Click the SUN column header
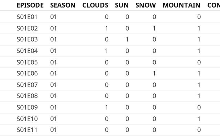This screenshot has height=137, width=220. [x=122, y=5]
